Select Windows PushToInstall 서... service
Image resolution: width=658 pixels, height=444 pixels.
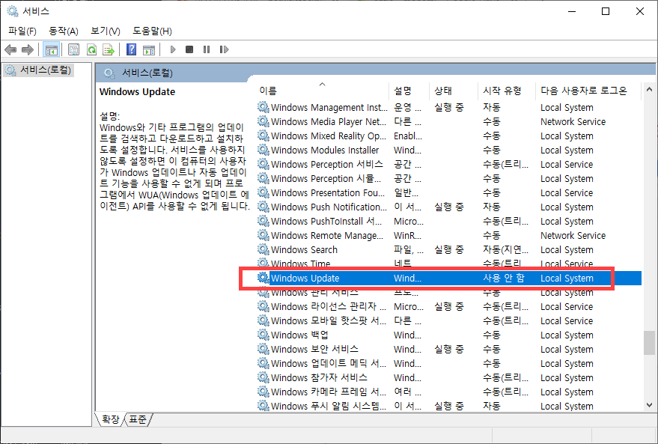tap(449, 222)
